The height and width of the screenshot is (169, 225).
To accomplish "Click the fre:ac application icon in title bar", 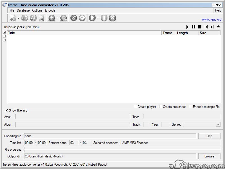I will tap(4, 5).
